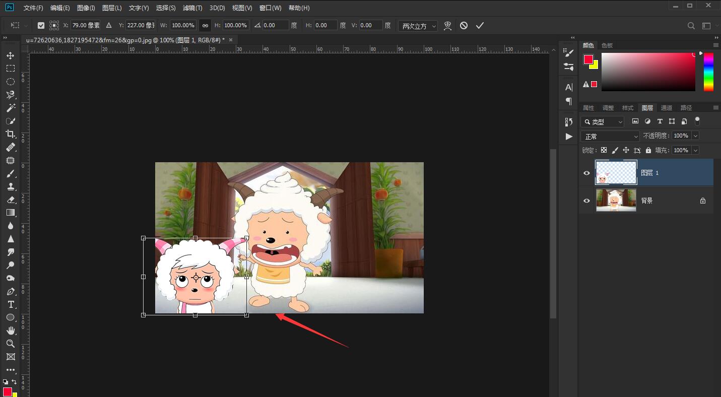Click the red foreground color swatch in Color panel
The height and width of the screenshot is (397, 721).
(588, 59)
